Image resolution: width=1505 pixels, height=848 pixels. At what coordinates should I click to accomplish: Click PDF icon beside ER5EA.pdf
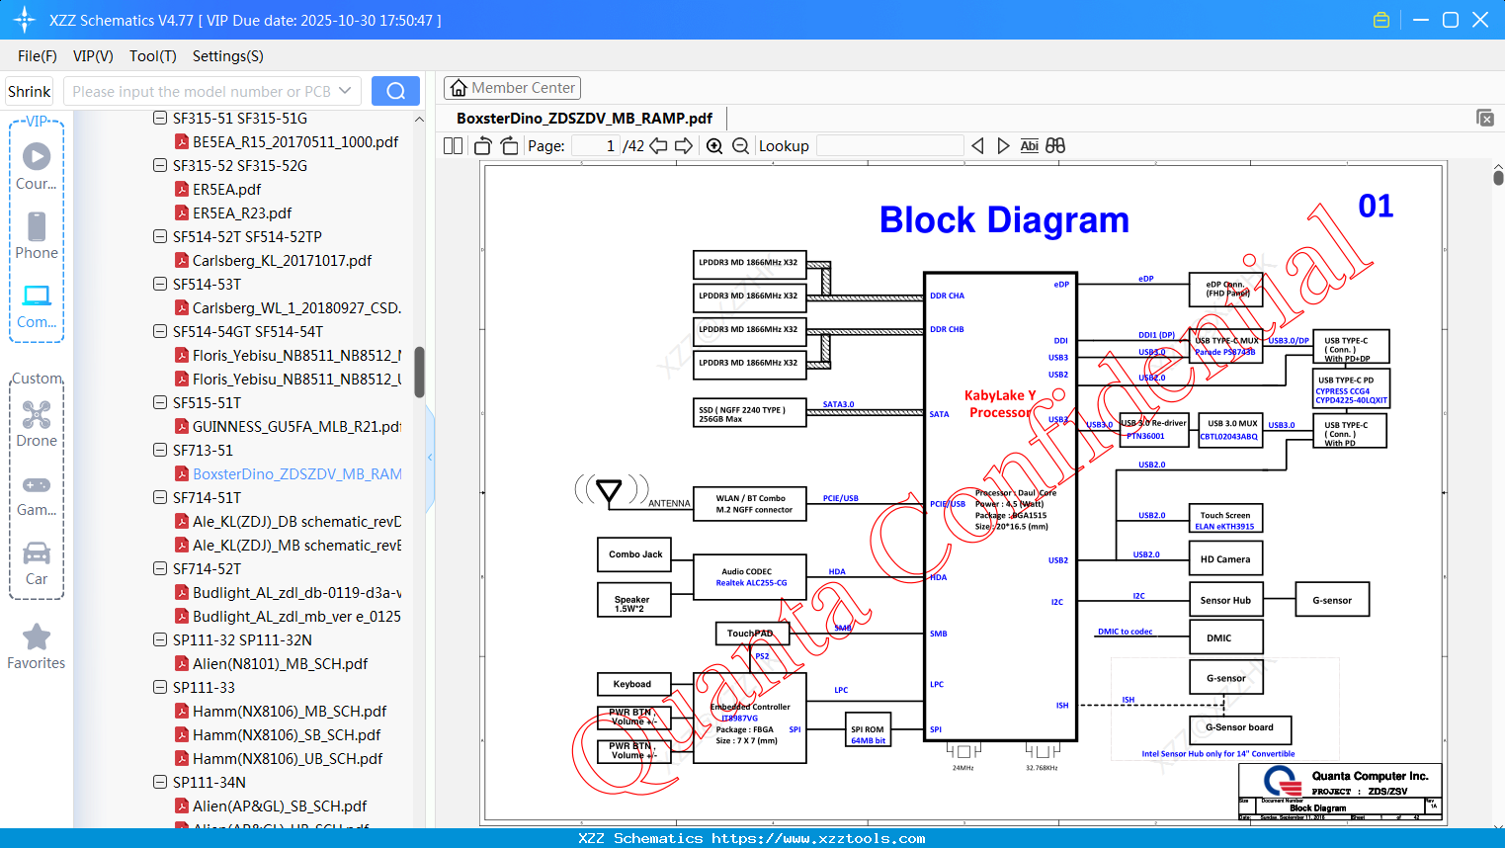click(x=182, y=189)
